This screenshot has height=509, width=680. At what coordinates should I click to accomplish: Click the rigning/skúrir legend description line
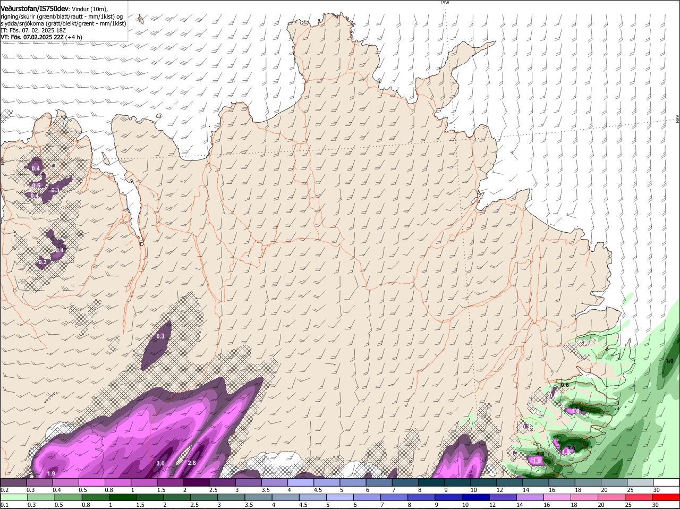(x=62, y=16)
